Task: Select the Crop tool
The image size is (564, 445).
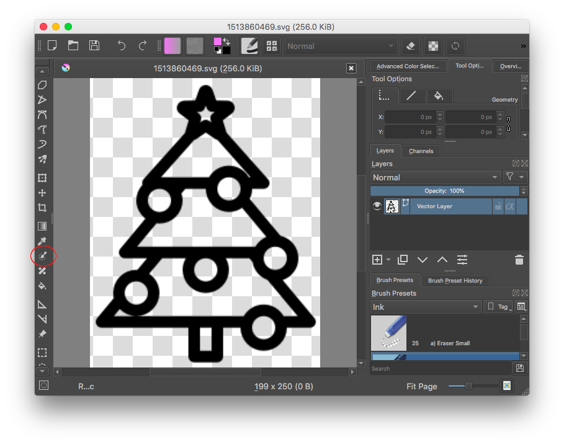Action: (x=42, y=208)
